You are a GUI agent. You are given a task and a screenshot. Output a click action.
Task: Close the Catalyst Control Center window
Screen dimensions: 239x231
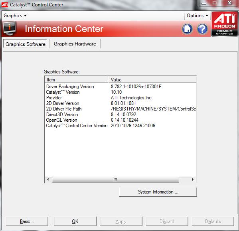229,3
